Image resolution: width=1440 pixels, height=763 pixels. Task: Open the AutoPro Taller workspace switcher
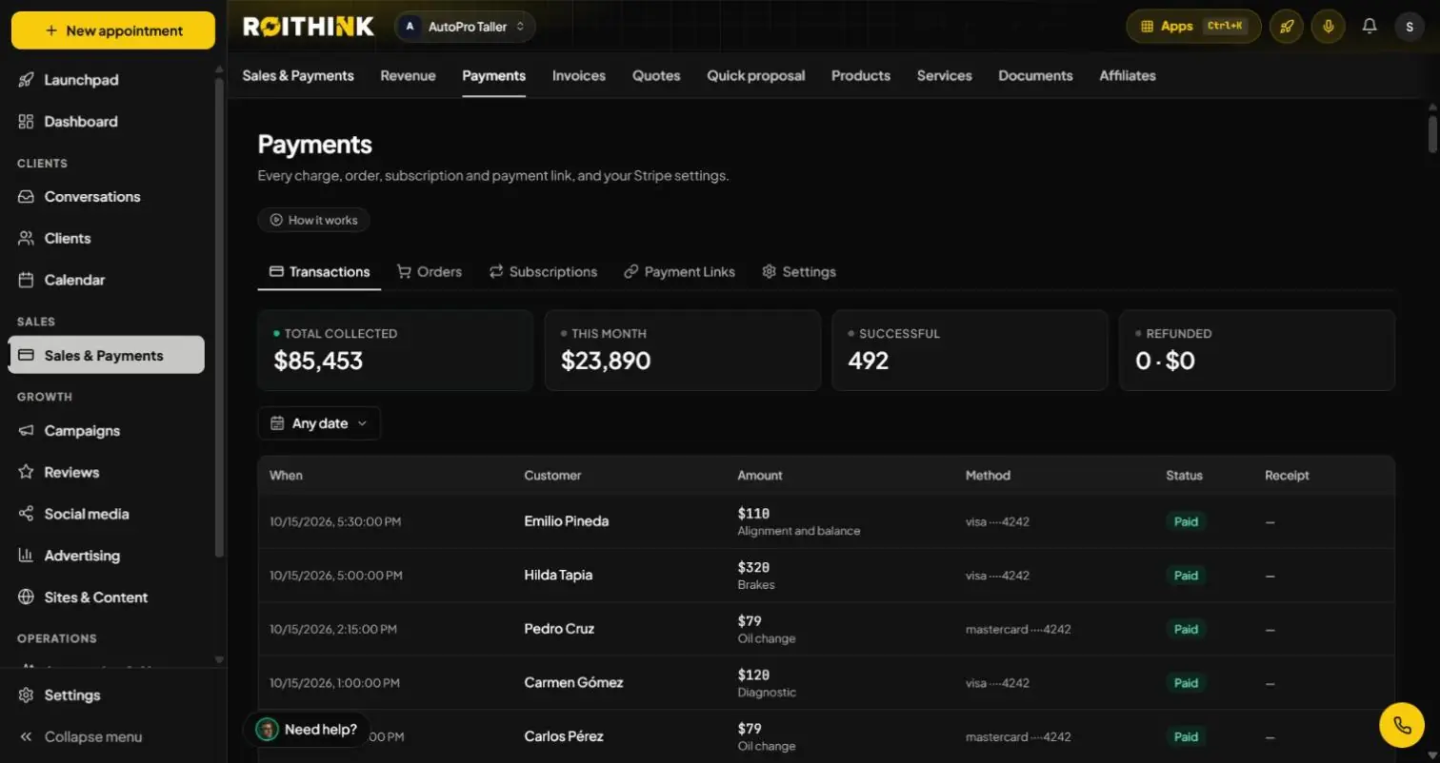click(465, 27)
